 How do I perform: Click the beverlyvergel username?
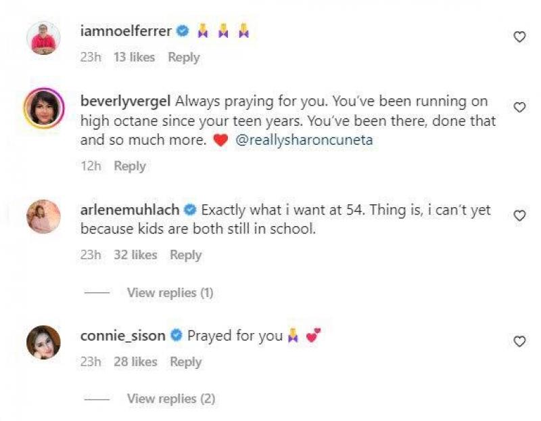click(x=126, y=102)
